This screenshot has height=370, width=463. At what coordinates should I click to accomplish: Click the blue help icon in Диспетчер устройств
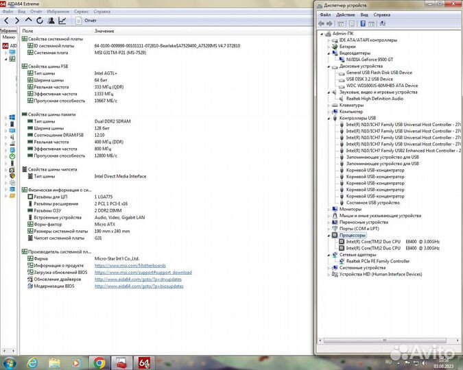(363, 23)
